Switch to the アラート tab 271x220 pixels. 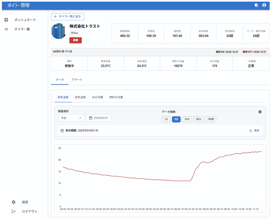[x=77, y=80]
